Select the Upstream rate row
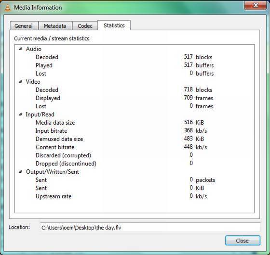The height and width of the screenshot is (255, 270). (x=135, y=196)
